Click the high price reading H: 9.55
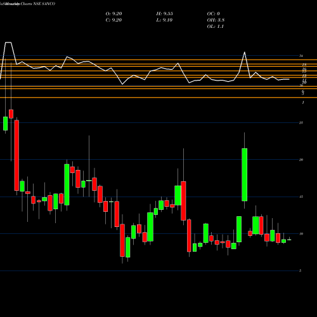 [164, 14]
